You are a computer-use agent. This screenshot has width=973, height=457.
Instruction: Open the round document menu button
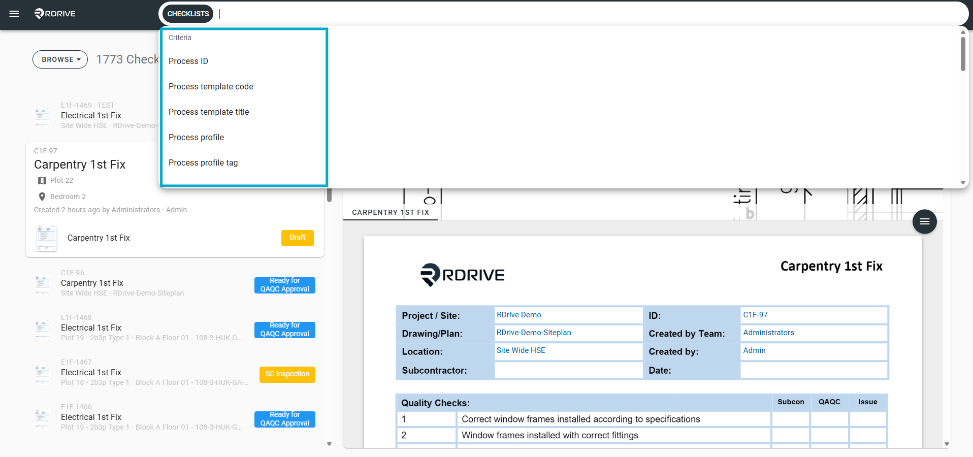click(x=924, y=221)
